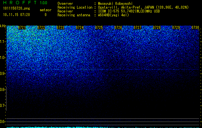
Task: Select the filename 1011150720.png
Action: coord(17,9)
